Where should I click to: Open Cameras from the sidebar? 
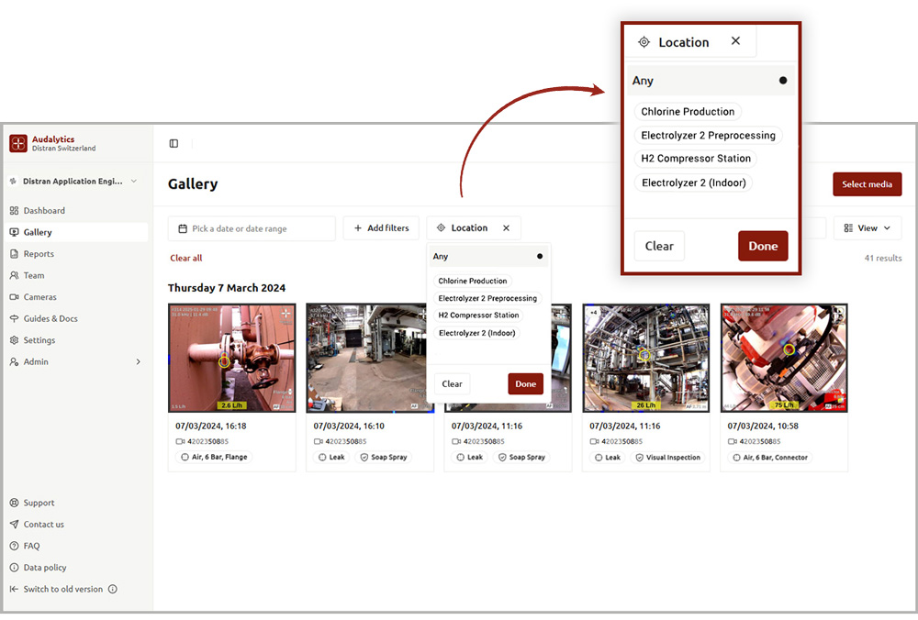39,297
